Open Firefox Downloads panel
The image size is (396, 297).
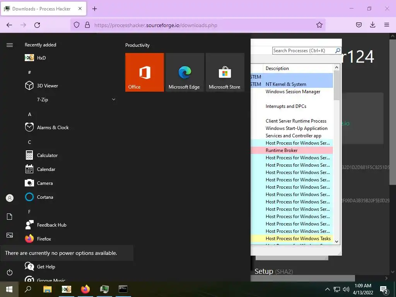[372, 25]
